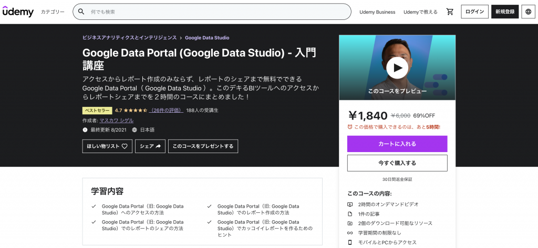The width and height of the screenshot is (538, 248).
Task: Click the star rating icons
Action: [135, 110]
